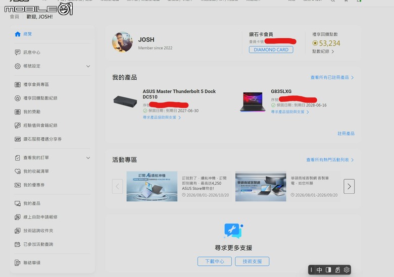The image size is (394, 277).
Task: Click 2026/08/01-2026/10/20 activity date
Action: click(208, 195)
